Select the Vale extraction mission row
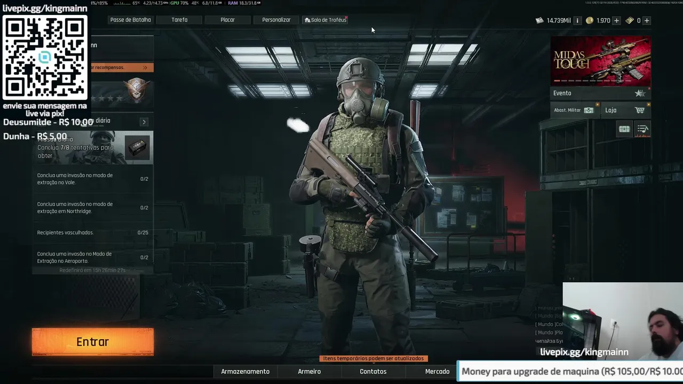Screen dimensions: 683x384 (93, 179)
